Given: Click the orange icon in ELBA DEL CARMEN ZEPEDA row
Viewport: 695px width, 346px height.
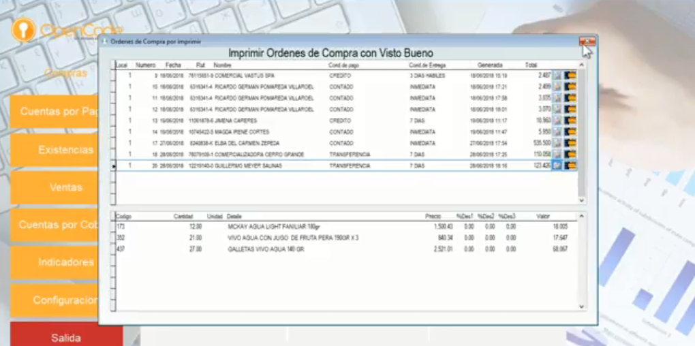Looking at the screenshot, I should pos(570,142).
